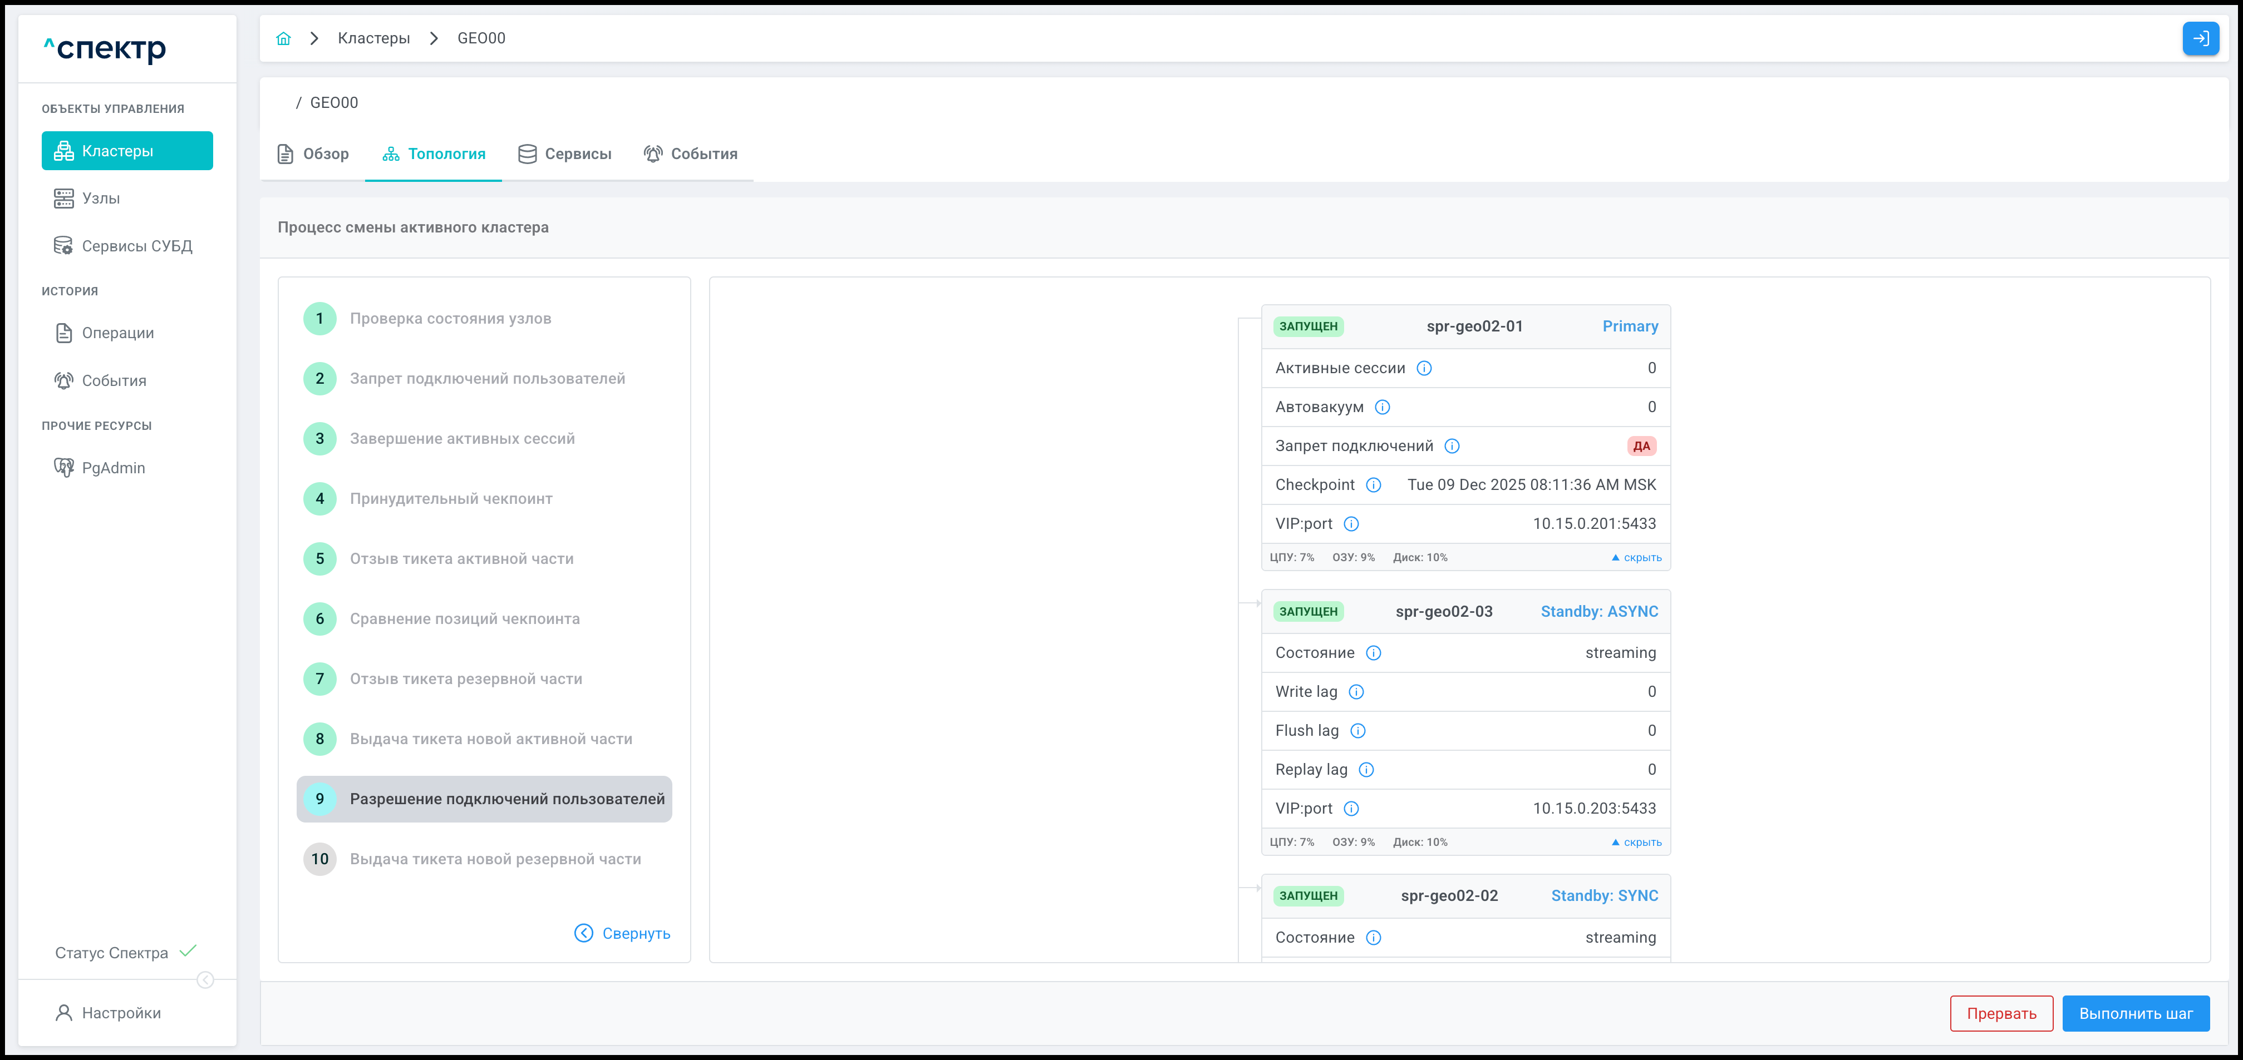2243x1060 pixels.
Task: Open the Сервисы tab
Action: tap(565, 154)
